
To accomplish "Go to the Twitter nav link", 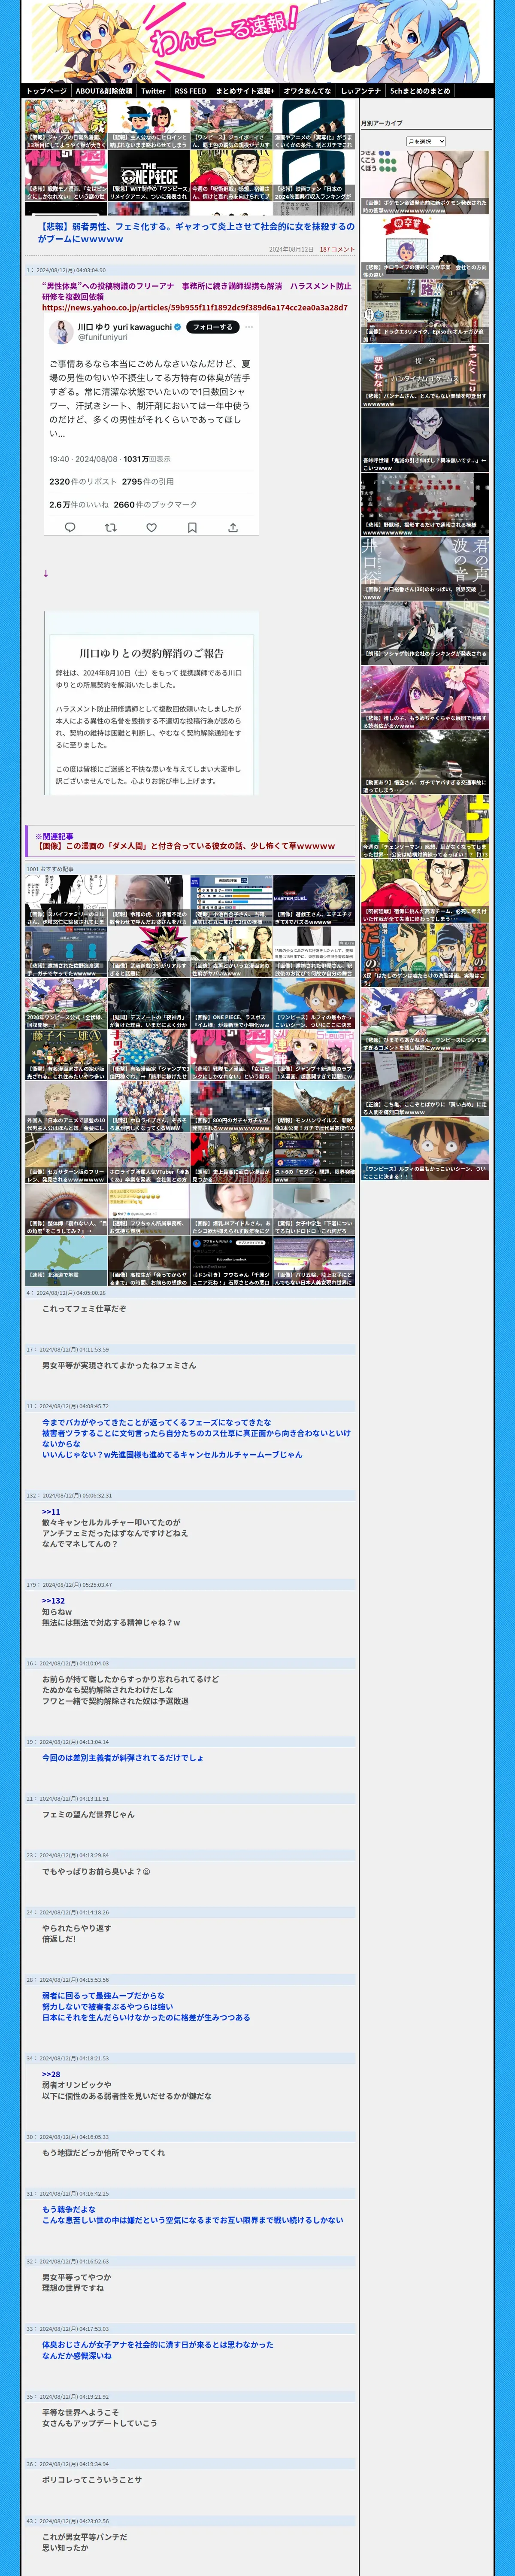I will tap(153, 91).
